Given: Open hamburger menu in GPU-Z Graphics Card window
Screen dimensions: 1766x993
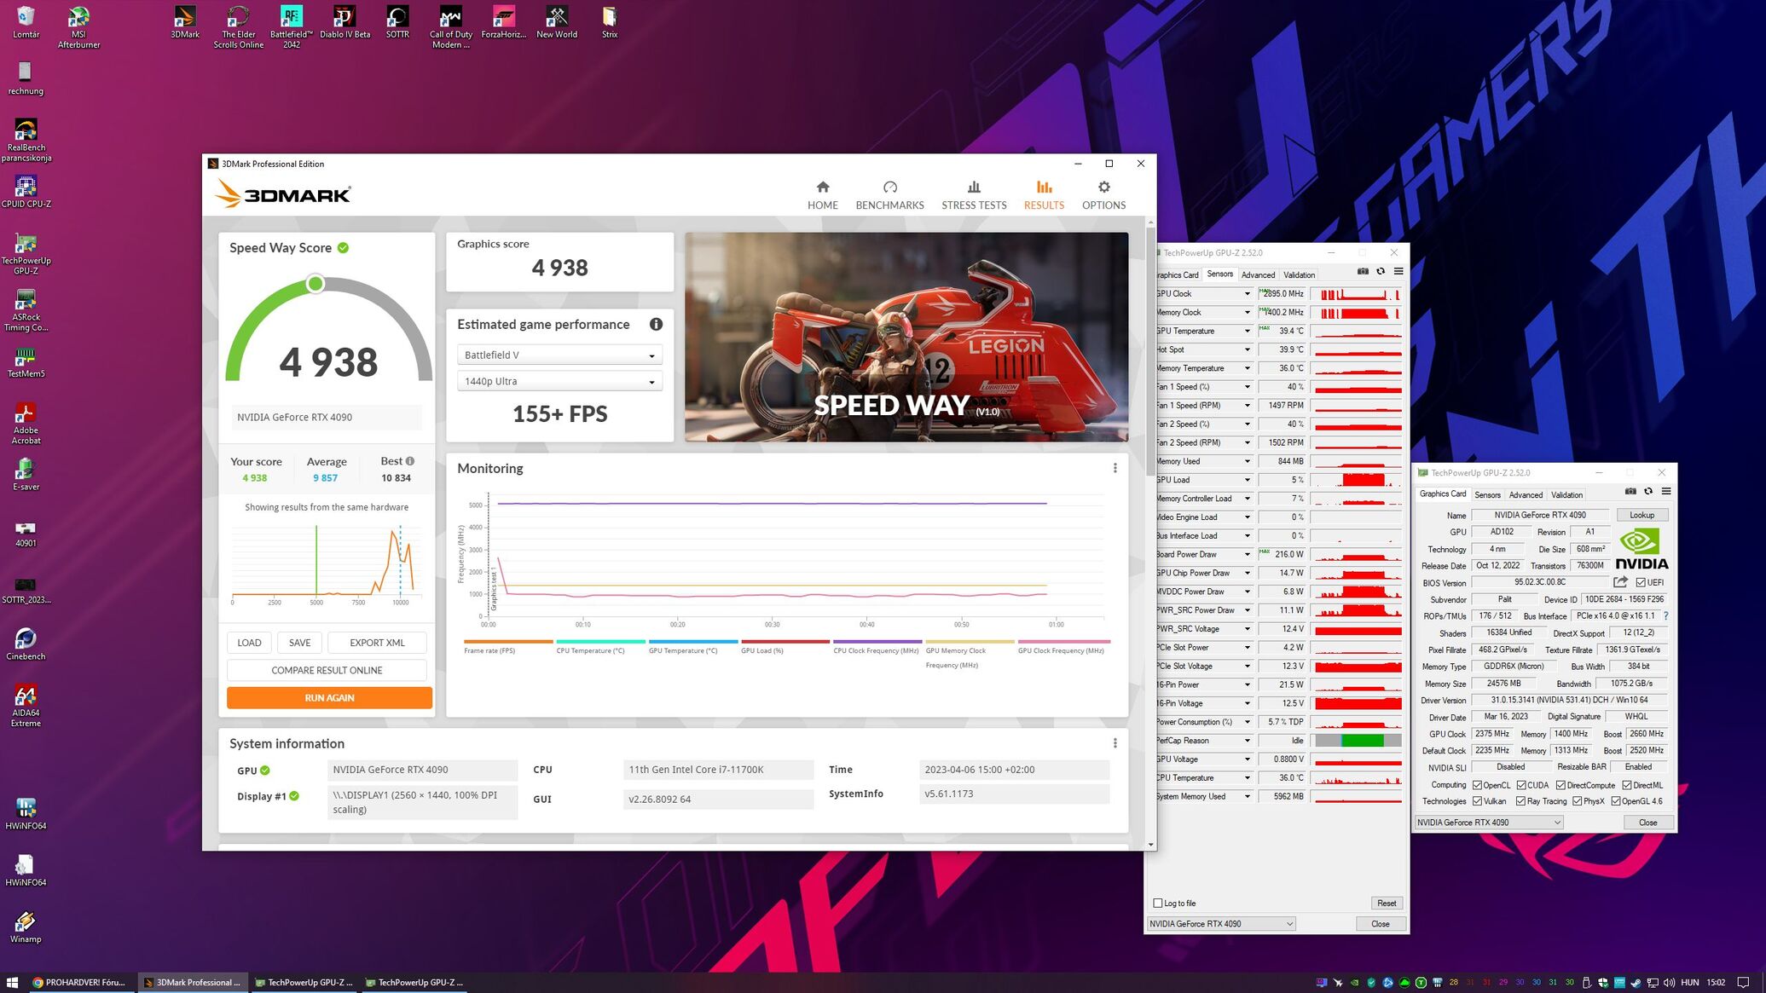Looking at the screenshot, I should coord(1665,492).
